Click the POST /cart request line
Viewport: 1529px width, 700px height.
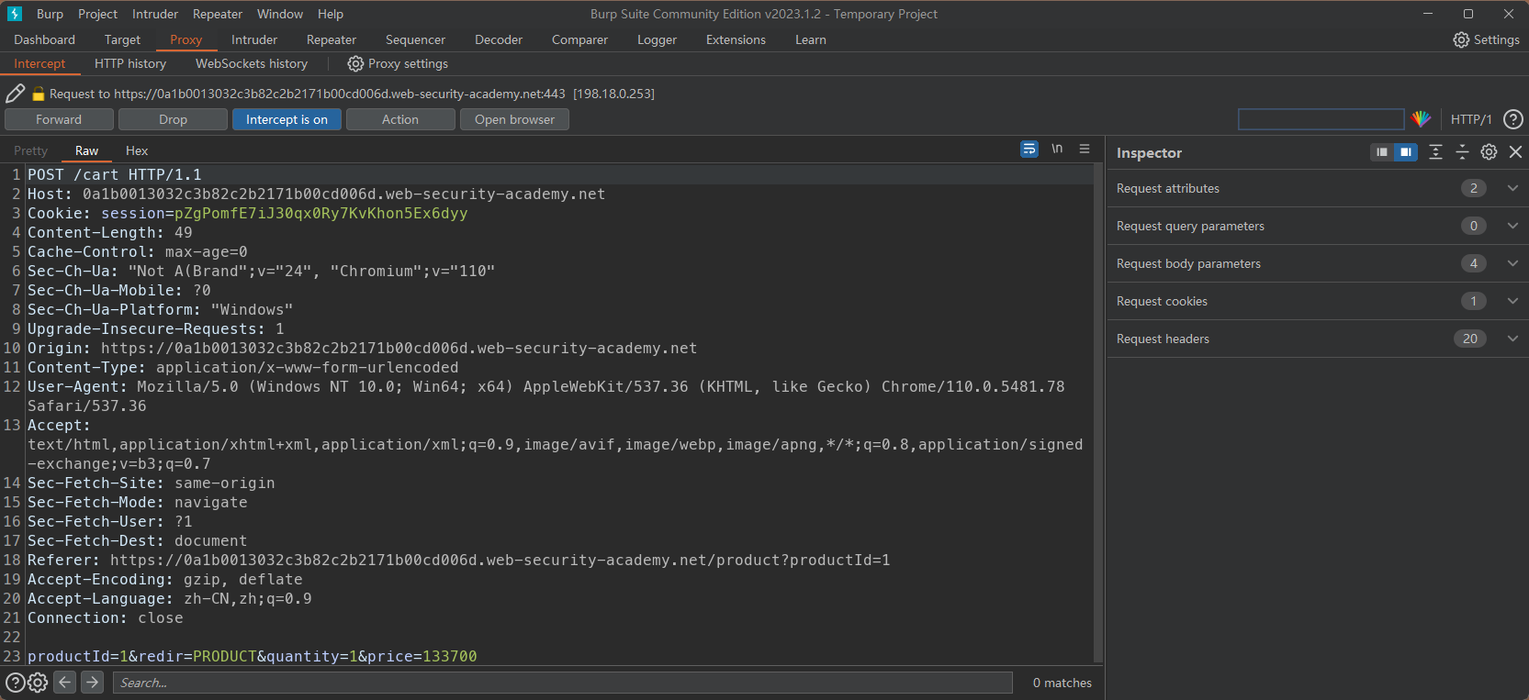tap(114, 174)
